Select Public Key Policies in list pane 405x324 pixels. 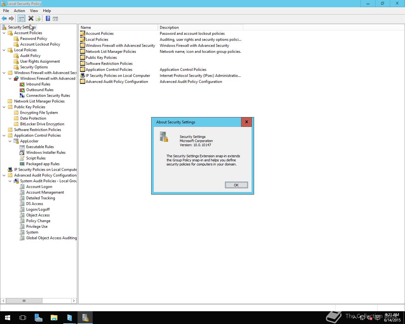pyautogui.click(x=101, y=58)
